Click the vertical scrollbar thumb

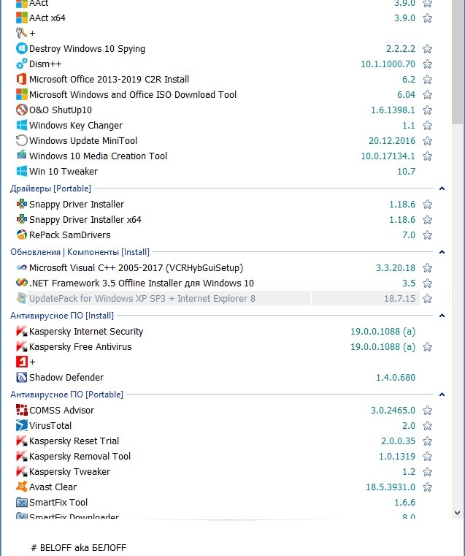457,61
